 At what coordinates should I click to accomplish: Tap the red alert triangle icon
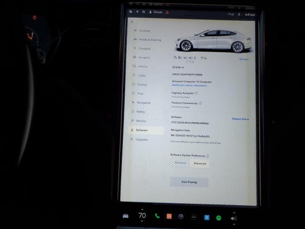pos(167,13)
